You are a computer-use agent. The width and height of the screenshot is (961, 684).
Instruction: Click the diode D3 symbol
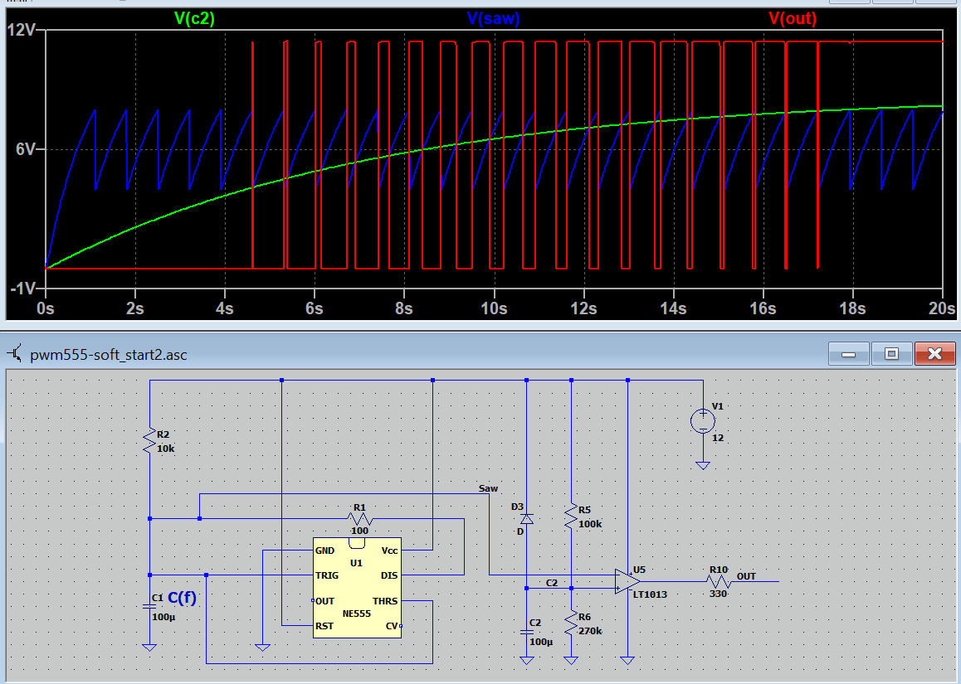526,519
